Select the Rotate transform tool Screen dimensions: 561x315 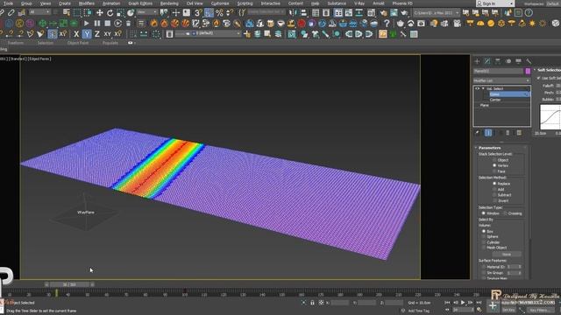110,13
